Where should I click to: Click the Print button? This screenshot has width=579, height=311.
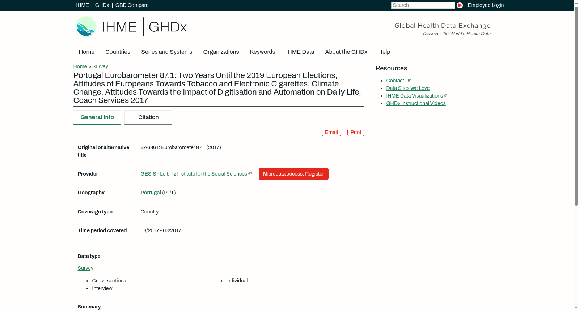coord(356,132)
